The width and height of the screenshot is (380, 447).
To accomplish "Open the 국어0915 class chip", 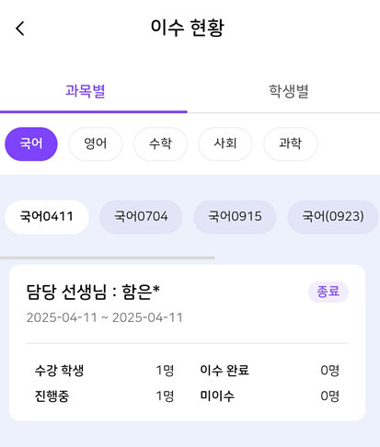I will pyautogui.click(x=235, y=217).
